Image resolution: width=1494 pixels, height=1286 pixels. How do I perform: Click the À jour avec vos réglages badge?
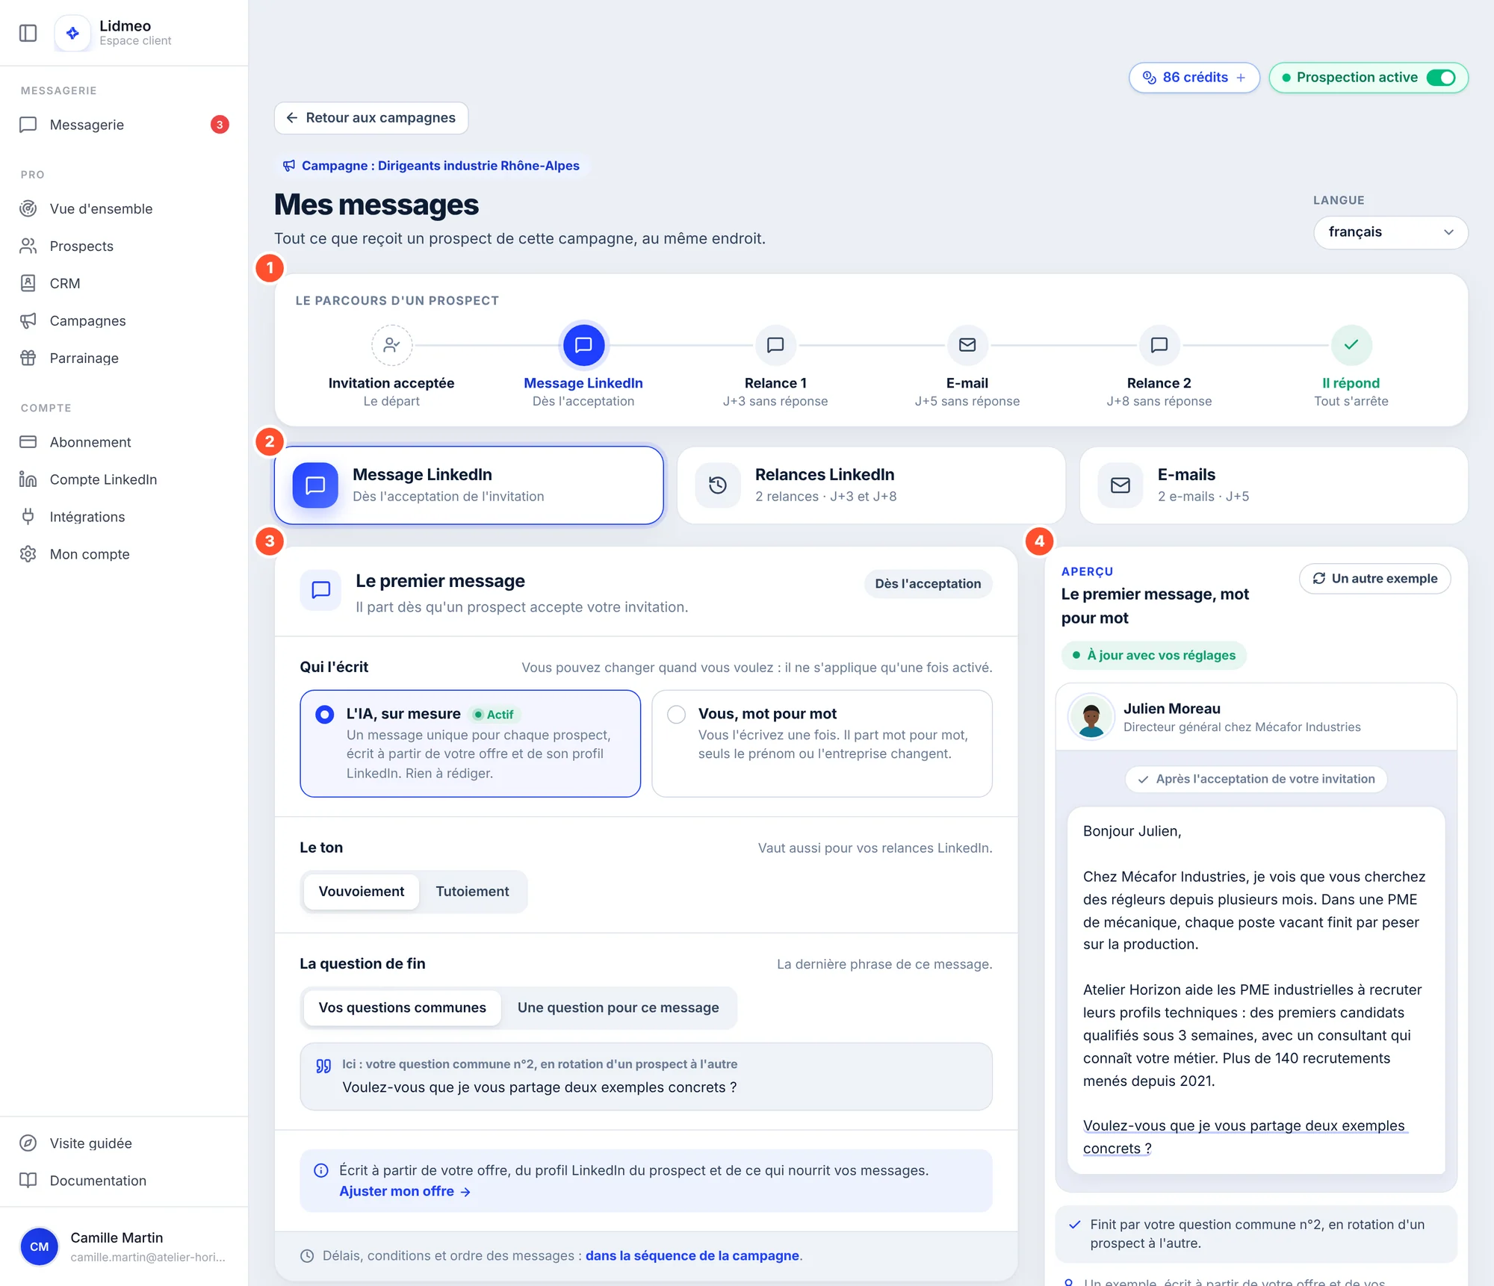pos(1153,656)
